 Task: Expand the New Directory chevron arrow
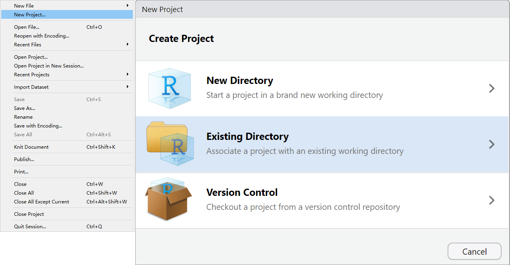[492, 88]
